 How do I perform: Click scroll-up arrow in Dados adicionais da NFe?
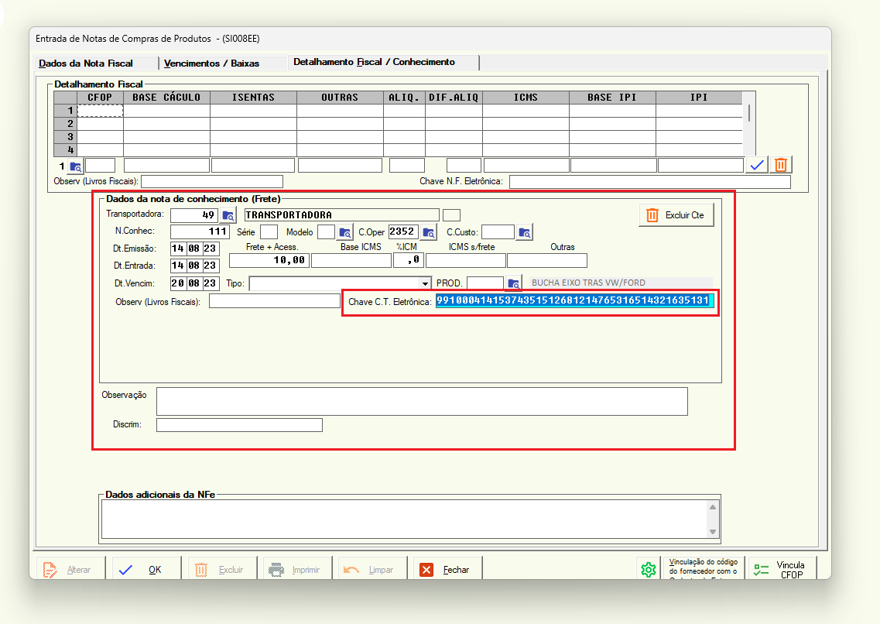point(713,507)
